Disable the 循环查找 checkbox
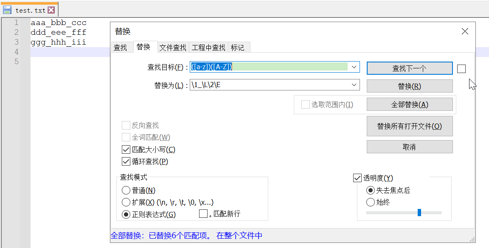This screenshot has height=248, width=489. [126, 161]
